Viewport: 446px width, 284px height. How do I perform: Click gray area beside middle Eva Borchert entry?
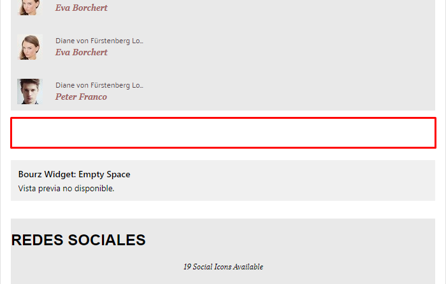(284, 47)
